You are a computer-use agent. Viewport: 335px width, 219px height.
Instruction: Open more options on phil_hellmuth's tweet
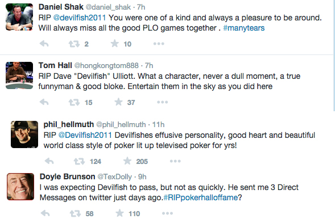tap(175, 161)
